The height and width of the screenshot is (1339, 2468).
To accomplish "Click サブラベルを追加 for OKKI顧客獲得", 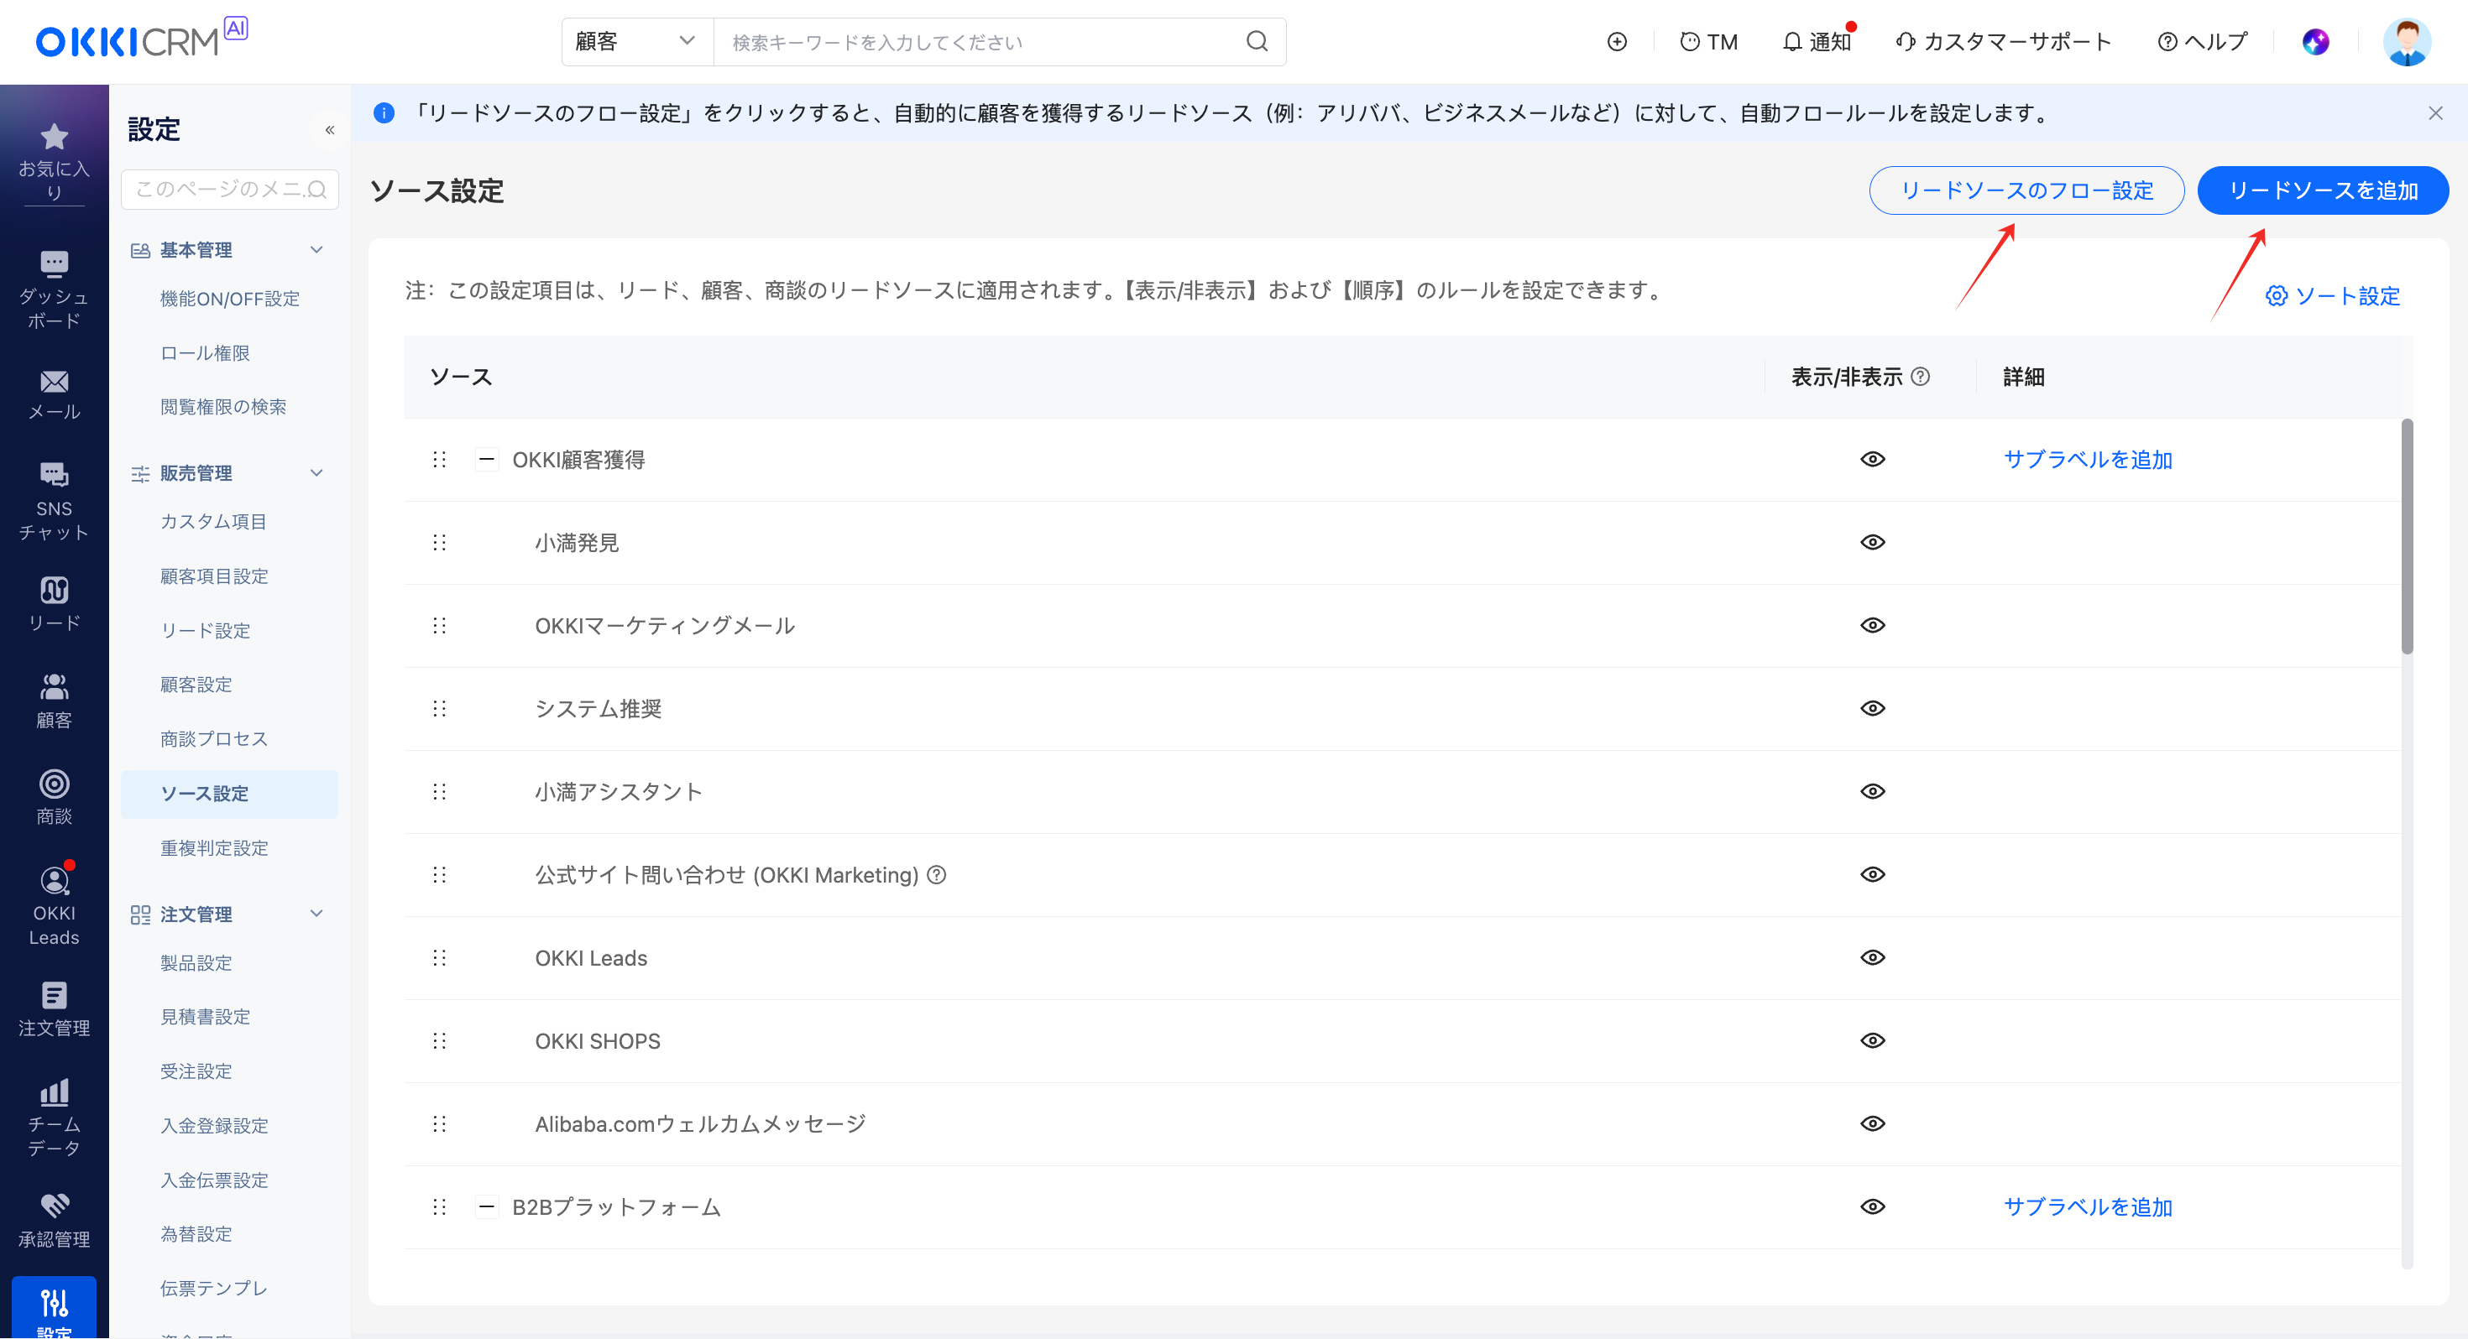I will (2088, 460).
